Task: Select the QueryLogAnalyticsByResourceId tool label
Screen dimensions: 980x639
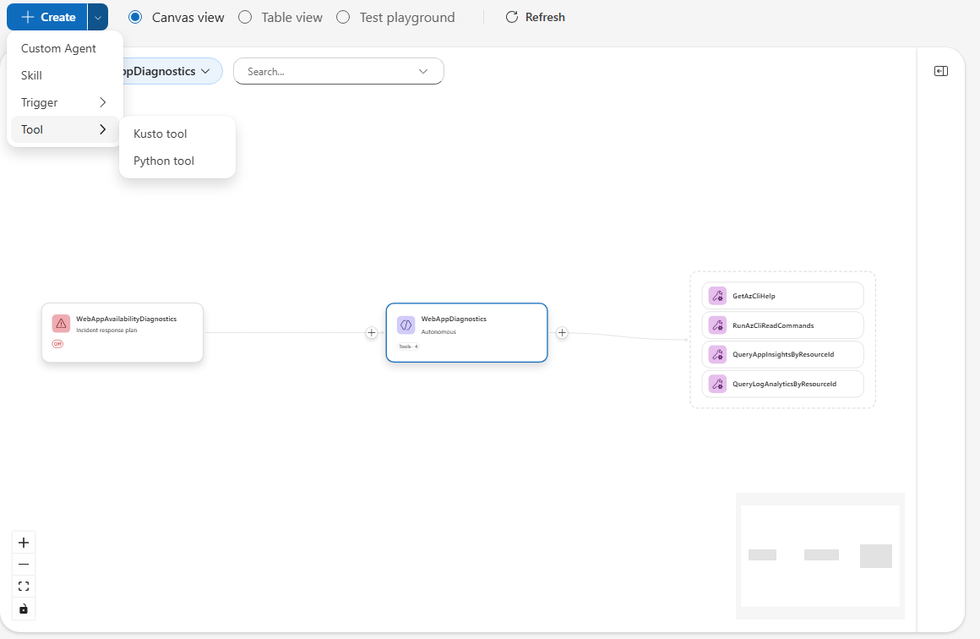Action: click(x=784, y=384)
